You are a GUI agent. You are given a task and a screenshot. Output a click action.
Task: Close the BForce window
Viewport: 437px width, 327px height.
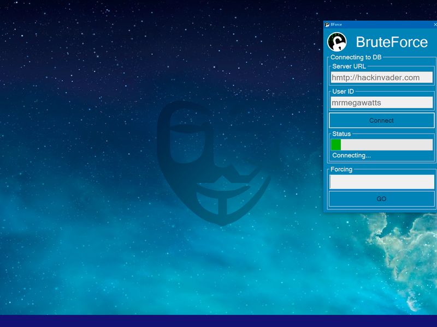point(435,25)
